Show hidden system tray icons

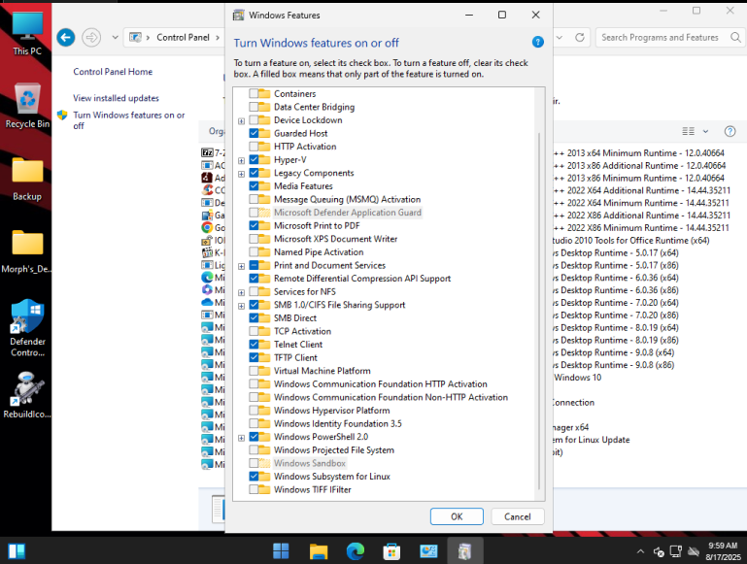click(x=640, y=551)
